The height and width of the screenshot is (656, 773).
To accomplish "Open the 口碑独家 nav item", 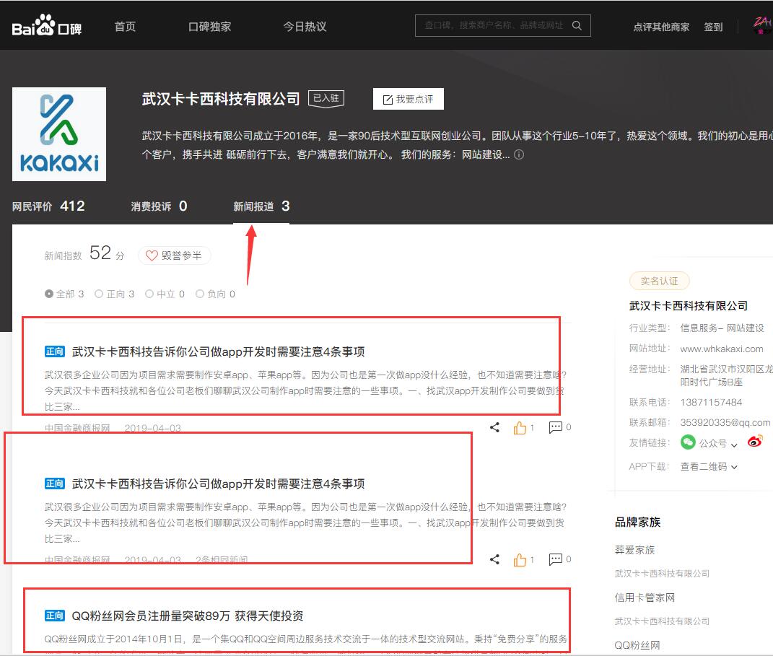I will coord(209,26).
